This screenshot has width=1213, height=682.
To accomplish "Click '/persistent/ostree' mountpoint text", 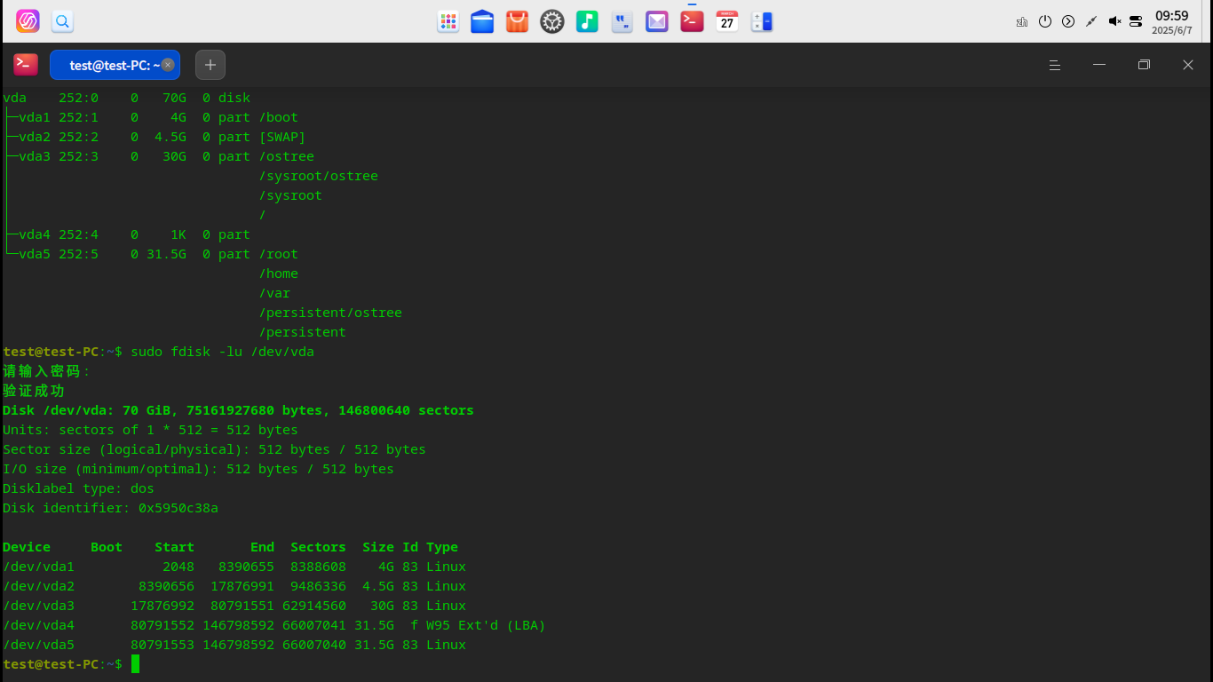I will point(330,313).
